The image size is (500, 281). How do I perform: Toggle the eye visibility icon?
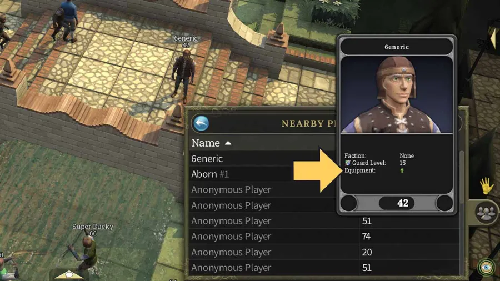coord(486,267)
